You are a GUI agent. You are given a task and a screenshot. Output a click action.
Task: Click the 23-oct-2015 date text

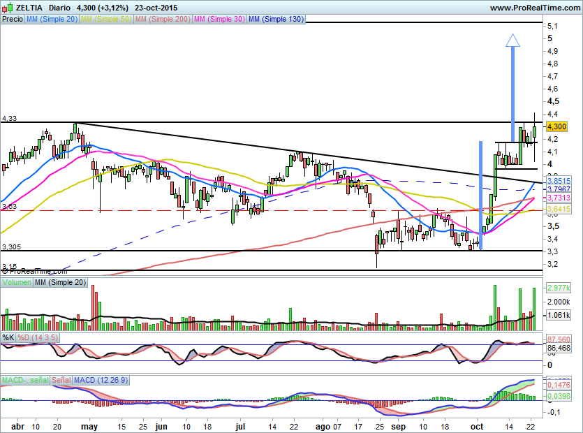156,8
